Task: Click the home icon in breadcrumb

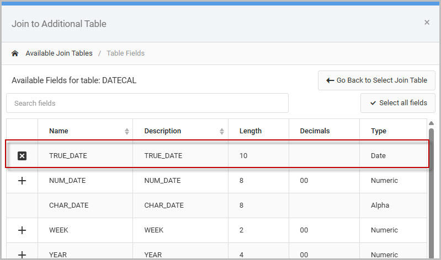Action: click(x=15, y=53)
